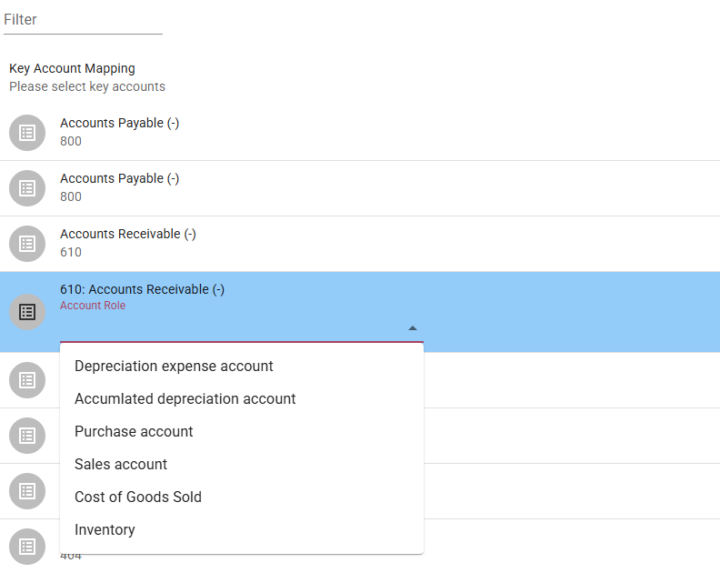Click list icon left of Purchase account option
The image size is (720, 573).
27,436
